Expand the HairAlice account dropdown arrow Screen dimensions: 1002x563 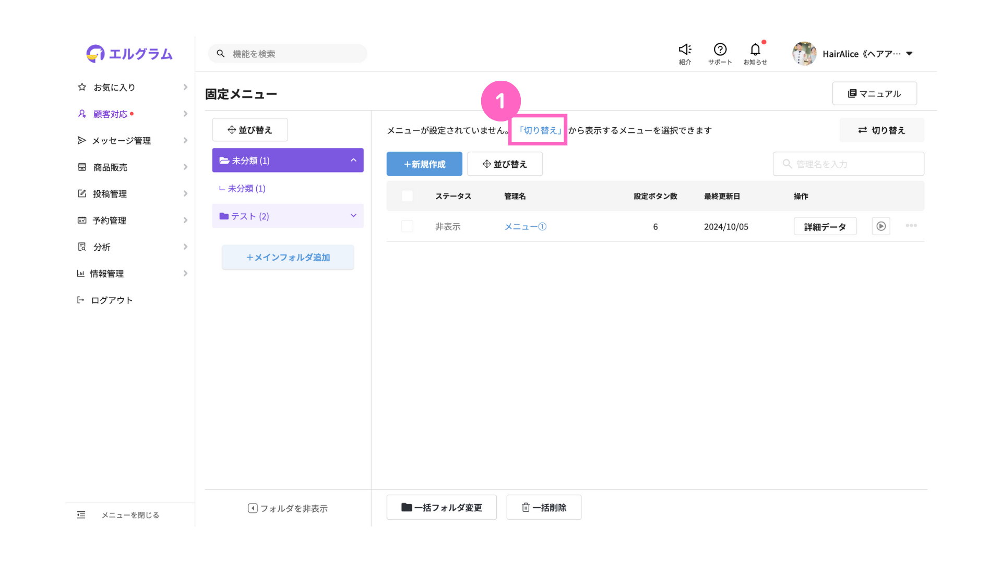point(909,54)
